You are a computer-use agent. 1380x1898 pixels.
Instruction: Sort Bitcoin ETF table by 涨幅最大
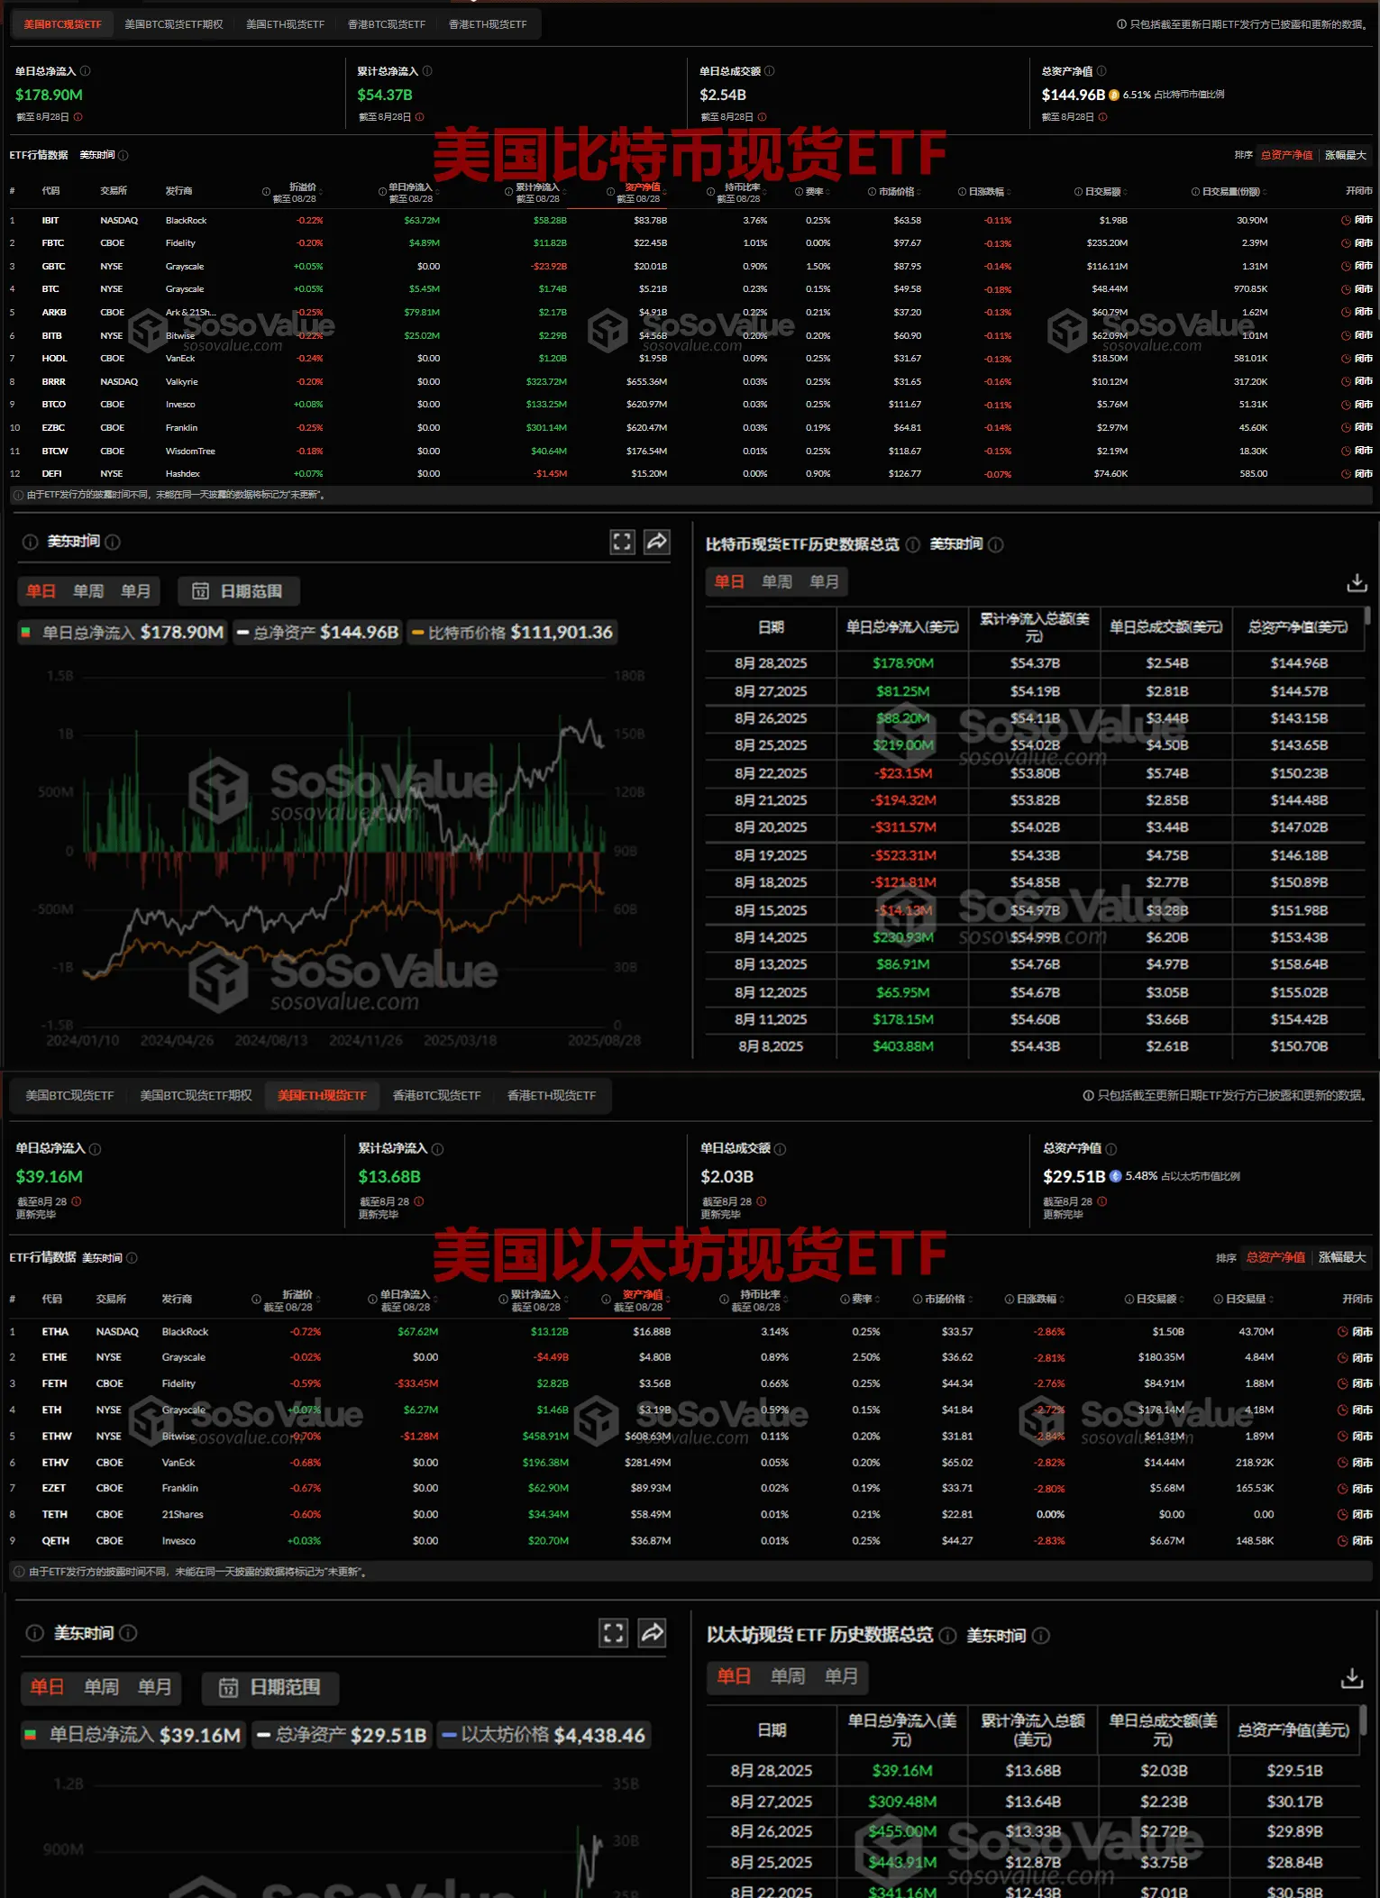click(x=1345, y=155)
